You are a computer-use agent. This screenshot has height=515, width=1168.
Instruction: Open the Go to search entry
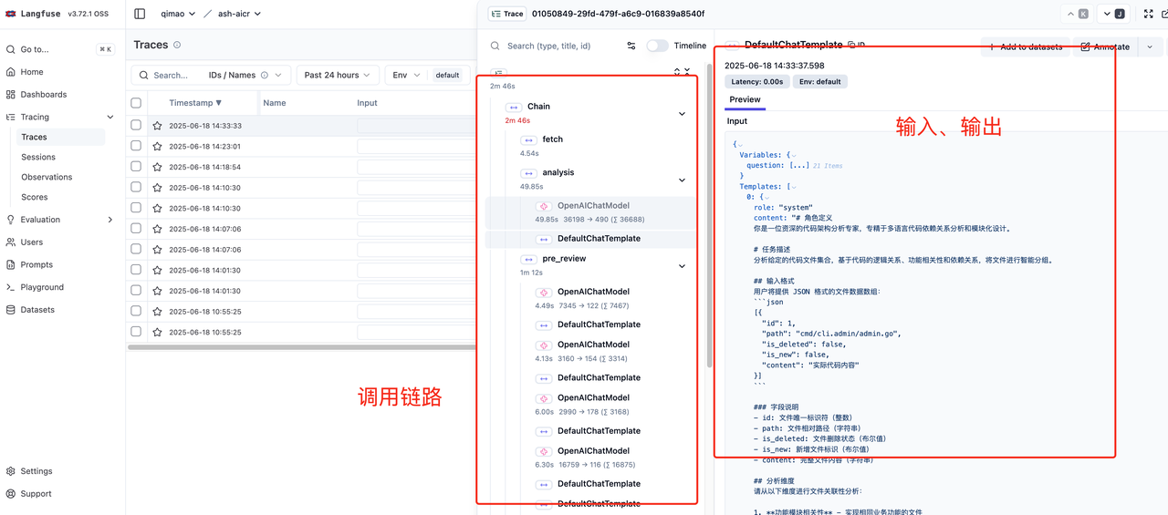[59, 49]
